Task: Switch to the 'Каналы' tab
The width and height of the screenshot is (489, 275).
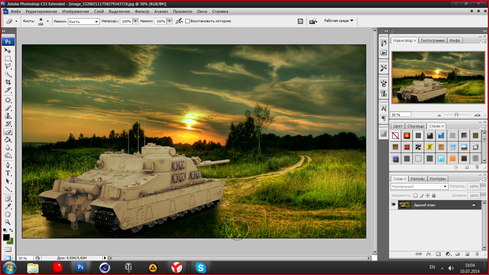Action: coord(417,179)
